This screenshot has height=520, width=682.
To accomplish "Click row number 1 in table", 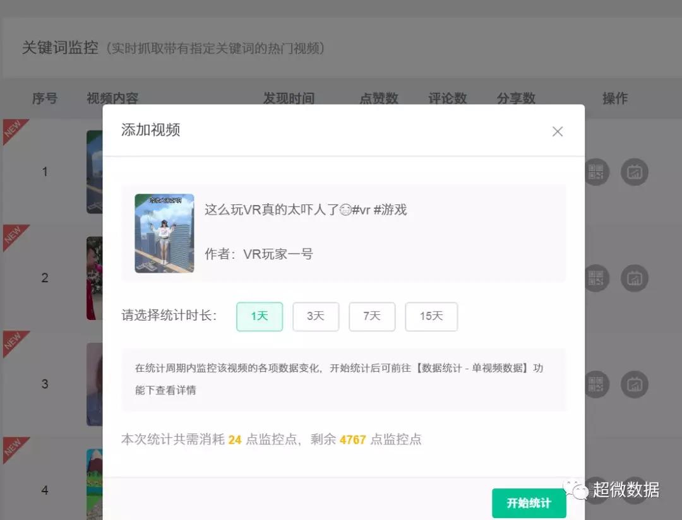I will pos(45,172).
